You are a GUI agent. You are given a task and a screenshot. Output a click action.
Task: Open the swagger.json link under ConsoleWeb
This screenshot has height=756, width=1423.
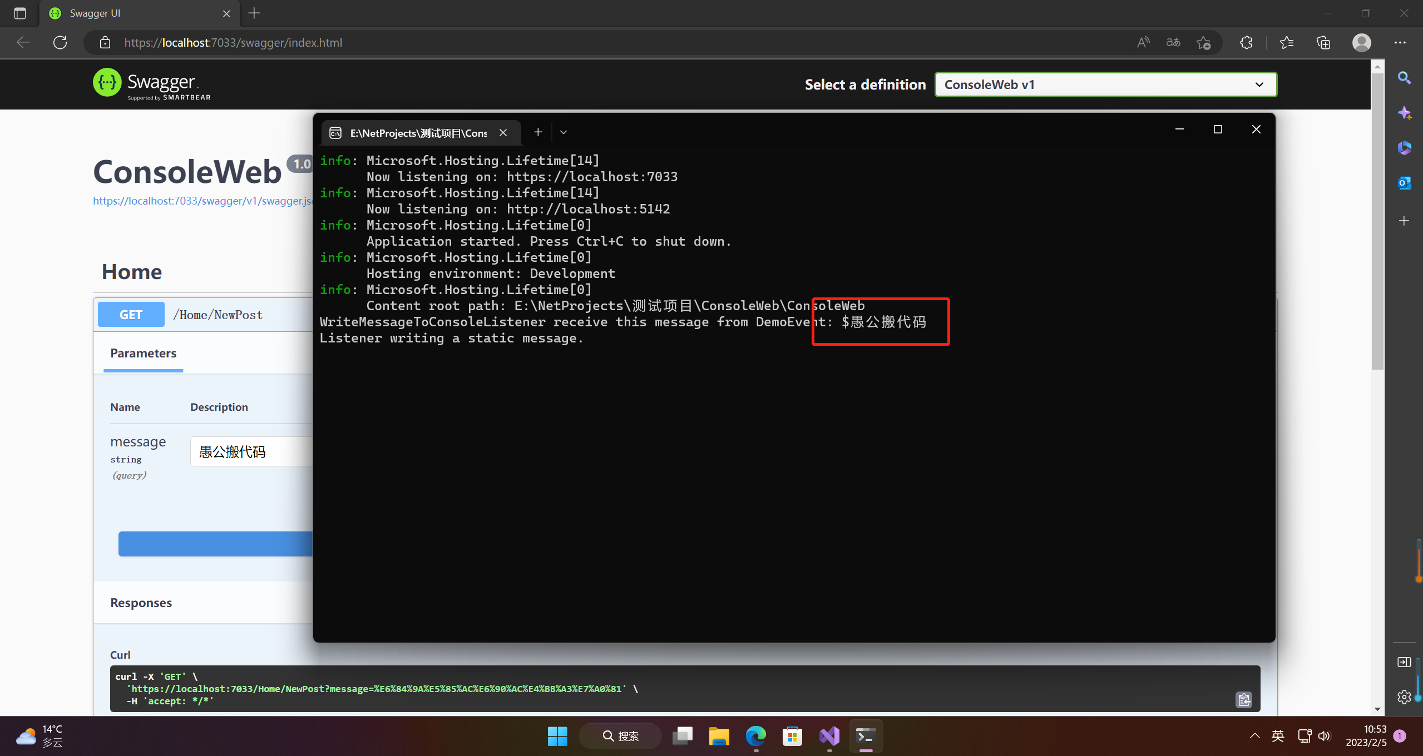(x=202, y=201)
